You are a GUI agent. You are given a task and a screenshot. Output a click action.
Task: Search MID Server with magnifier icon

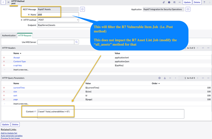77,42
